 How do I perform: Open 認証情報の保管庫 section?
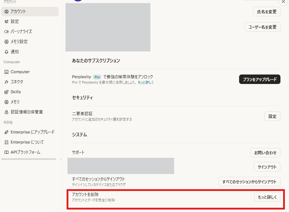[30, 112]
